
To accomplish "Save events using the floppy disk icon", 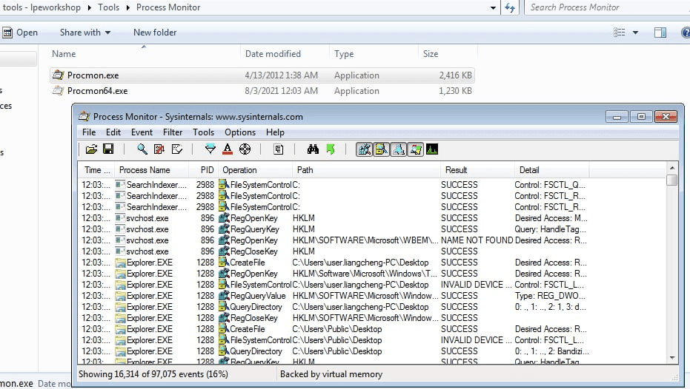I will point(108,149).
